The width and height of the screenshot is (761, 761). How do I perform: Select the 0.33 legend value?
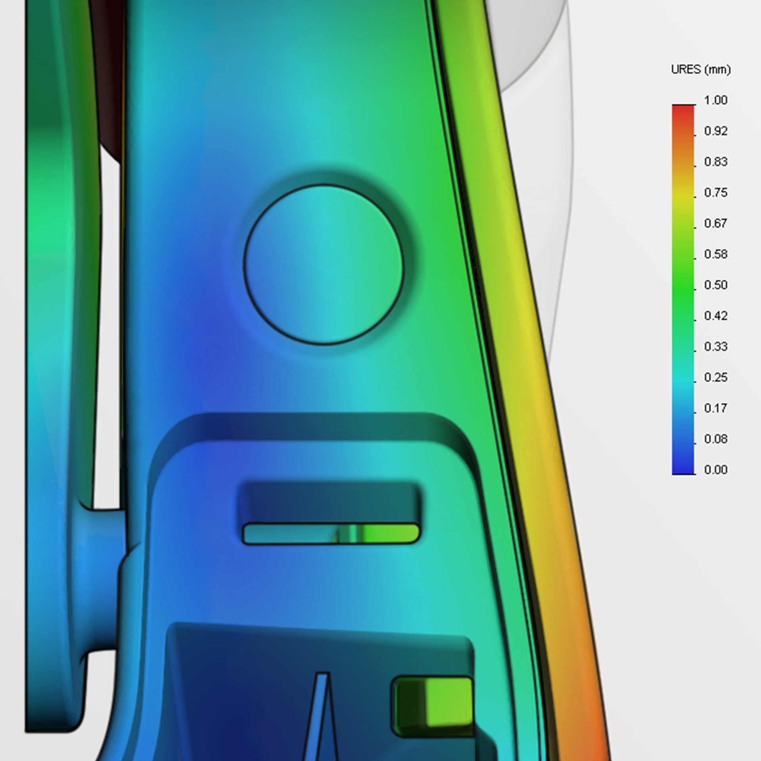[715, 346]
